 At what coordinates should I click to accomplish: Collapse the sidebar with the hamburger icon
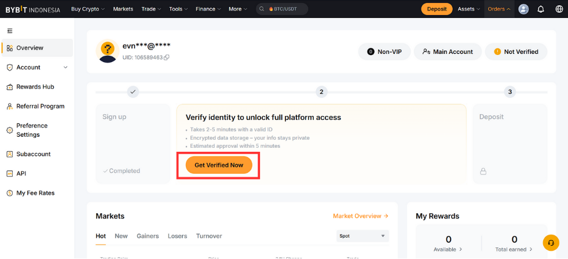10,31
